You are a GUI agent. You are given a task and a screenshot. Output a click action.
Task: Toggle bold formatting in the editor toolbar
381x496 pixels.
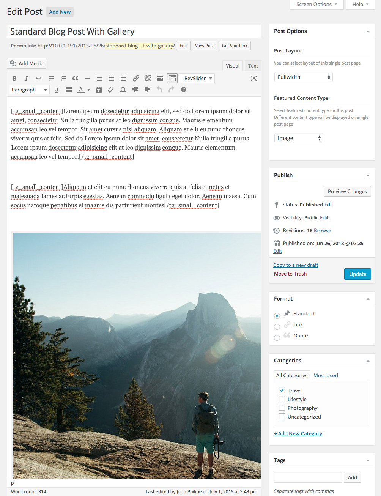pyautogui.click(x=14, y=79)
